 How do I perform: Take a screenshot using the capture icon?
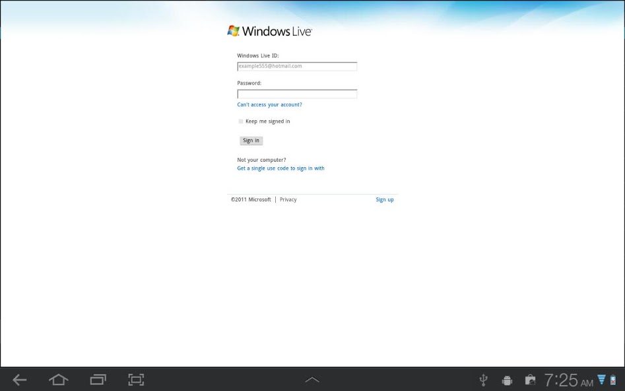coord(136,380)
